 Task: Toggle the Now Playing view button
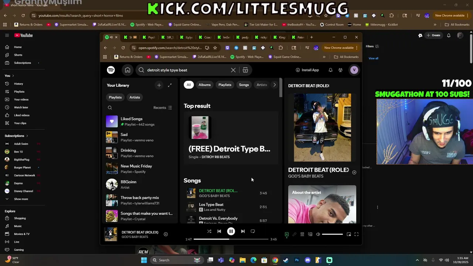pos(286,234)
